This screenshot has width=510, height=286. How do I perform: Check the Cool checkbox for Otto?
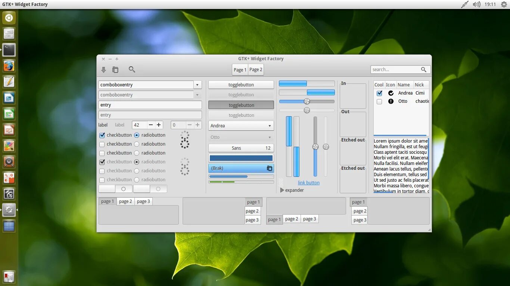point(379,101)
